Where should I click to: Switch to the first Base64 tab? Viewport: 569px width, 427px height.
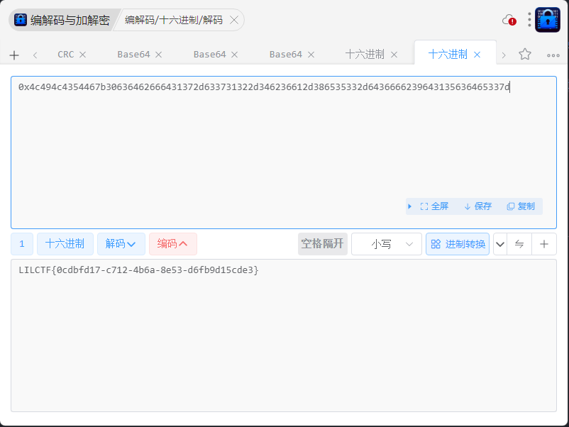point(133,55)
